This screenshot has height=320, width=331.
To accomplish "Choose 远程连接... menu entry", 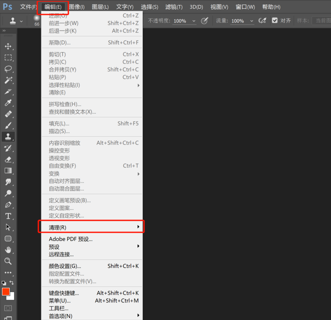I will [x=92, y=254].
